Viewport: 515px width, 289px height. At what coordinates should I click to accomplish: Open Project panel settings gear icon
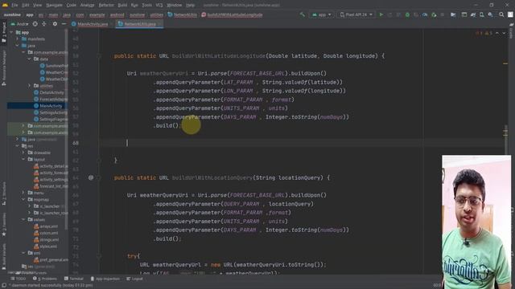coord(55,24)
